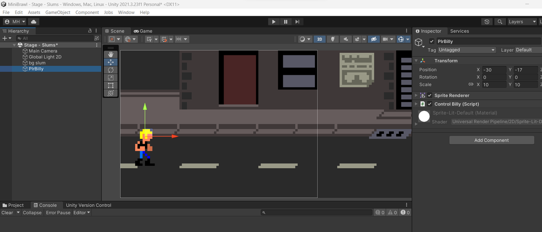Open the cloud services icon

34,22
